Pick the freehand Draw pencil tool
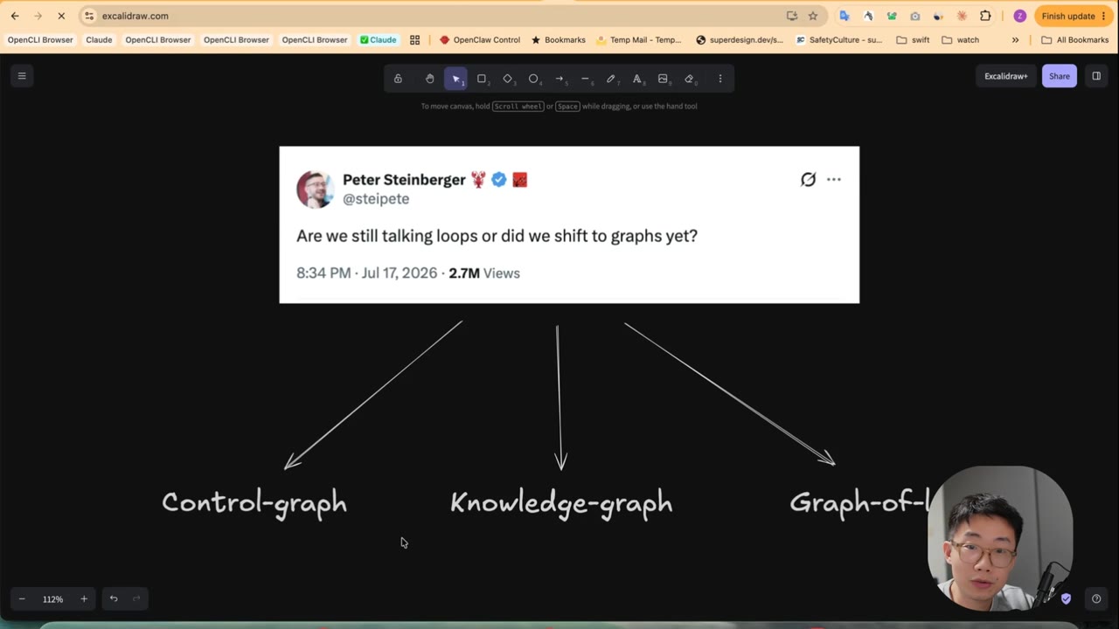The height and width of the screenshot is (629, 1119). click(611, 79)
